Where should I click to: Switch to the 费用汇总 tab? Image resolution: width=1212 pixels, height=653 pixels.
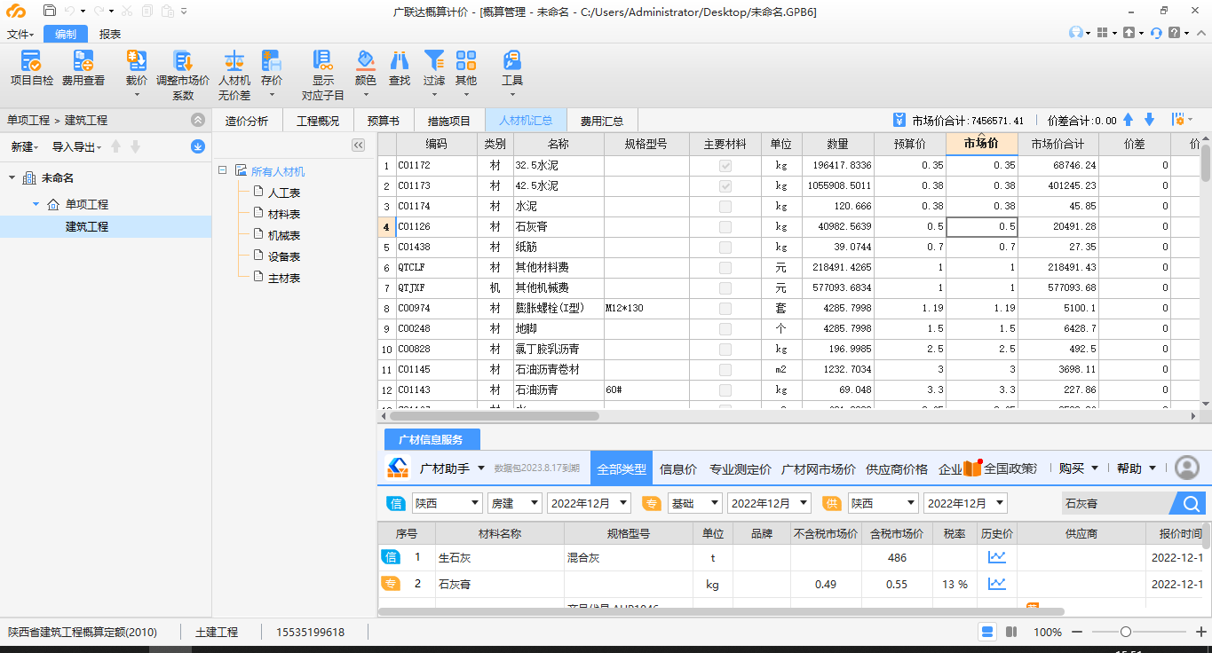[602, 121]
